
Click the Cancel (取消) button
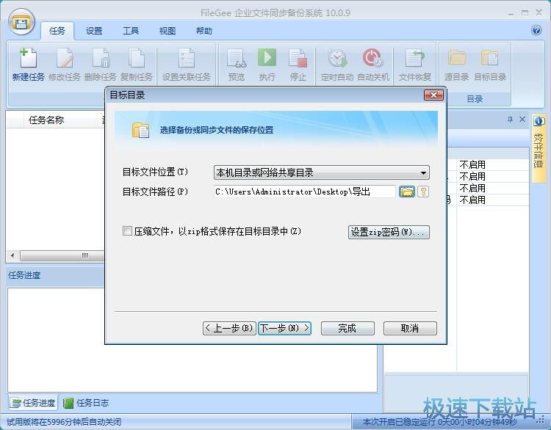pyautogui.click(x=410, y=328)
